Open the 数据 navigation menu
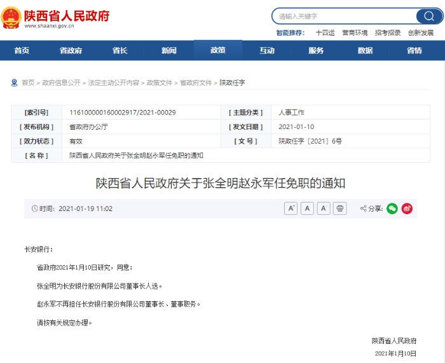Image resolution: width=445 pixels, height=363 pixels. [365, 50]
